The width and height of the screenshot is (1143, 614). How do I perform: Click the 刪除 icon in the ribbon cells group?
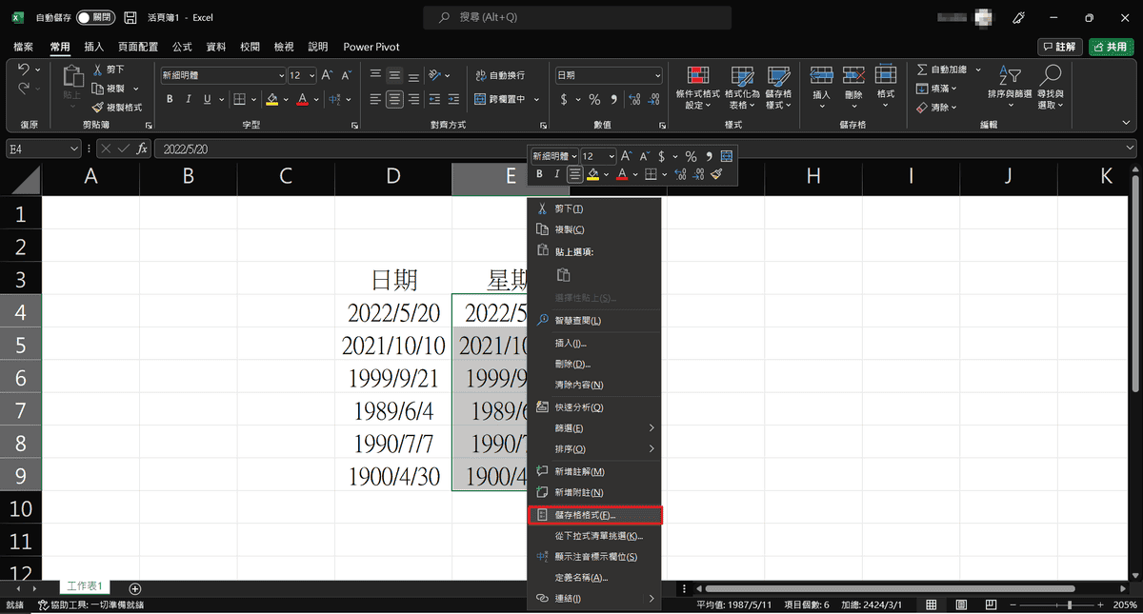853,76
